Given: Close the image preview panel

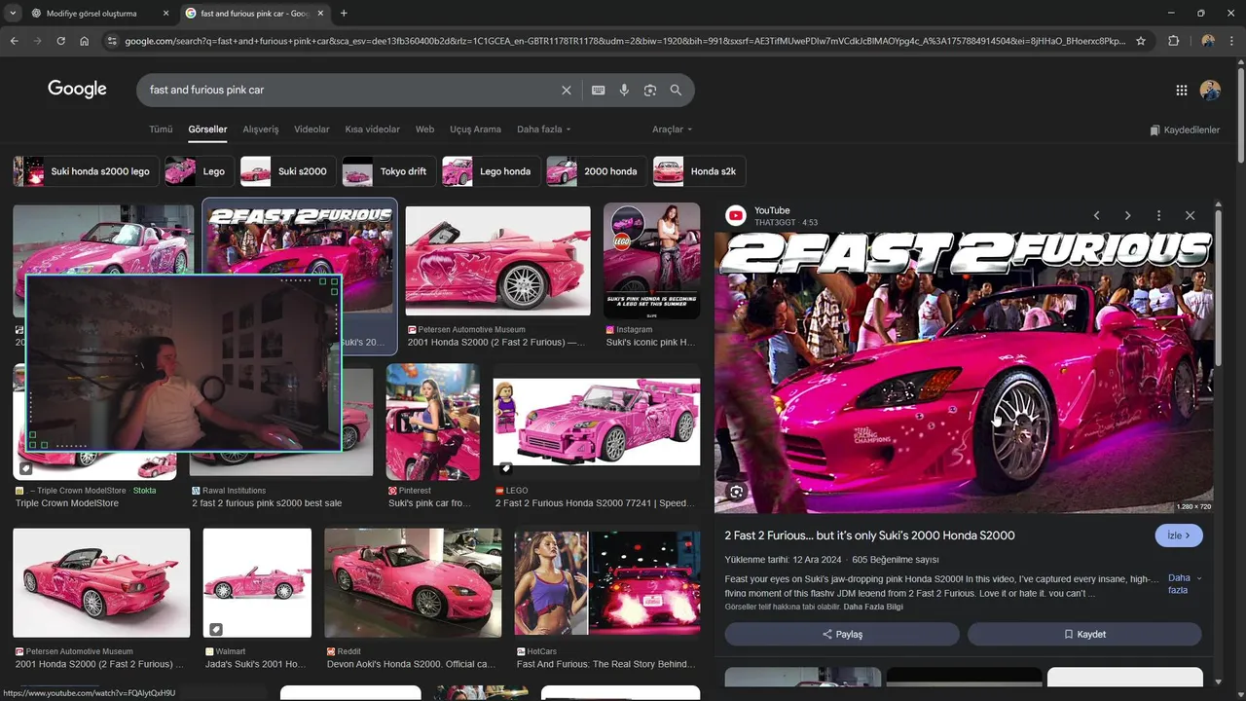Looking at the screenshot, I should (x=1190, y=215).
